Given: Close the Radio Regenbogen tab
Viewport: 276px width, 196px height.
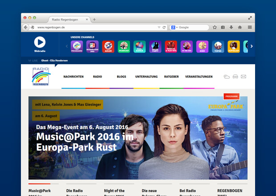Looking at the screenshot, I should click(87, 19).
